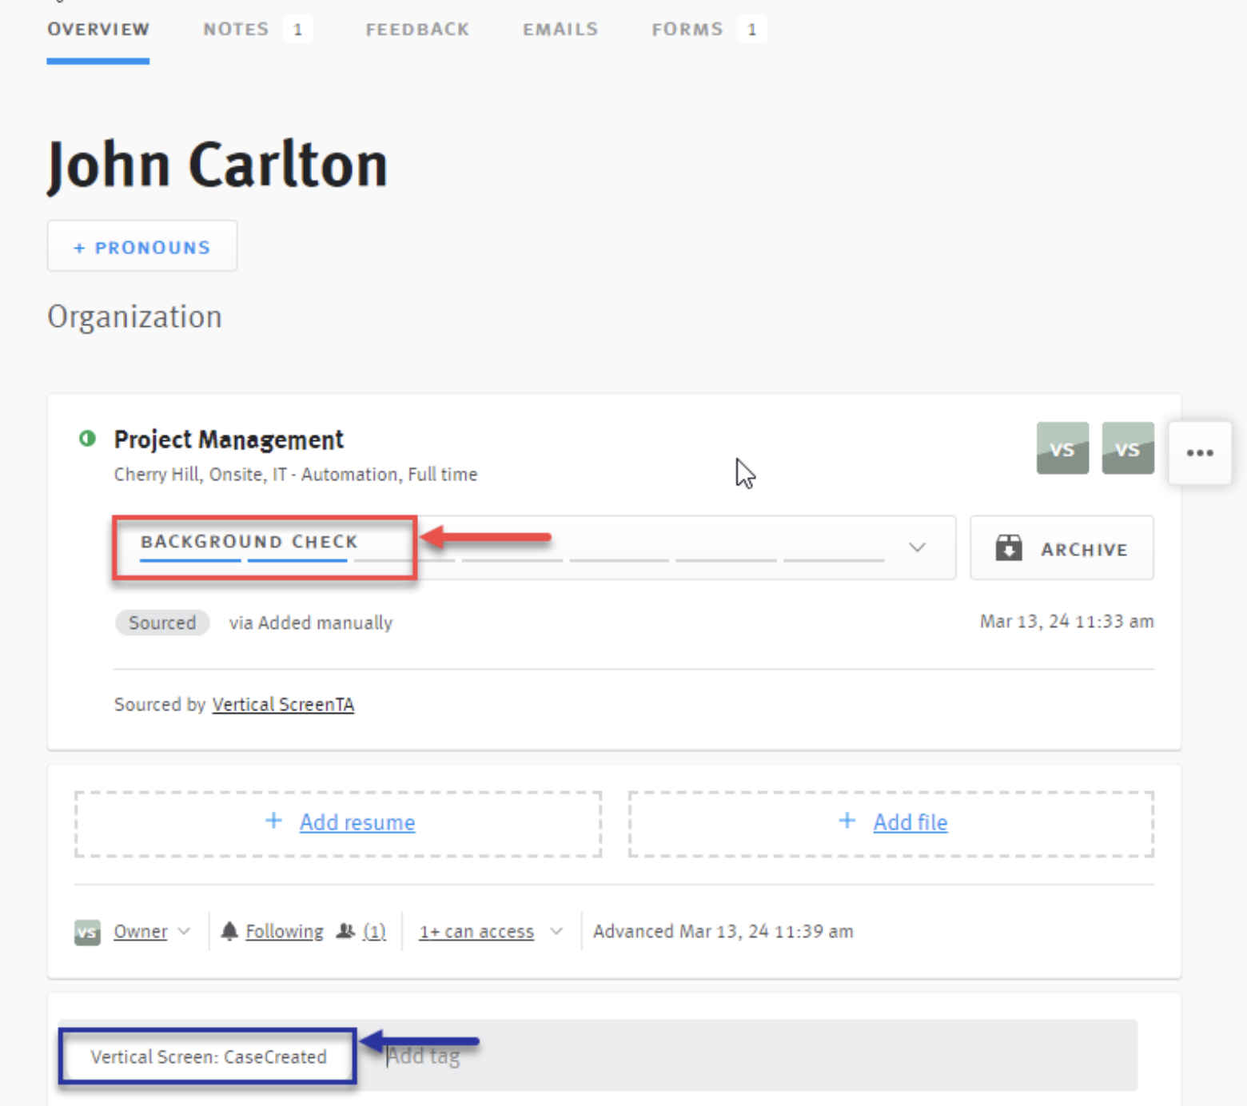
Task: Click the second VS comparison icon
Action: (1127, 448)
